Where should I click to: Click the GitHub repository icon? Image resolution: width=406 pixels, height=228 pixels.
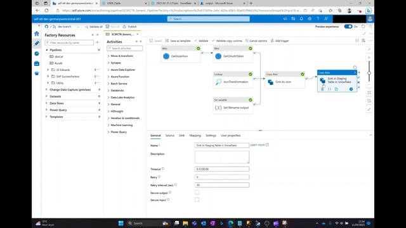[46, 27]
